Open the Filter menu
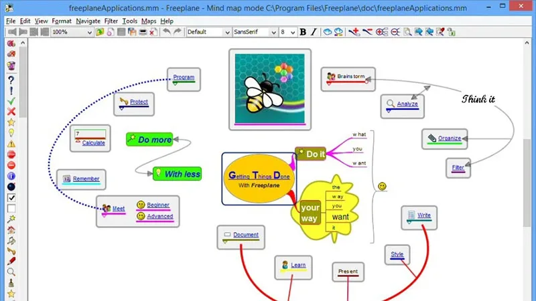 111,21
